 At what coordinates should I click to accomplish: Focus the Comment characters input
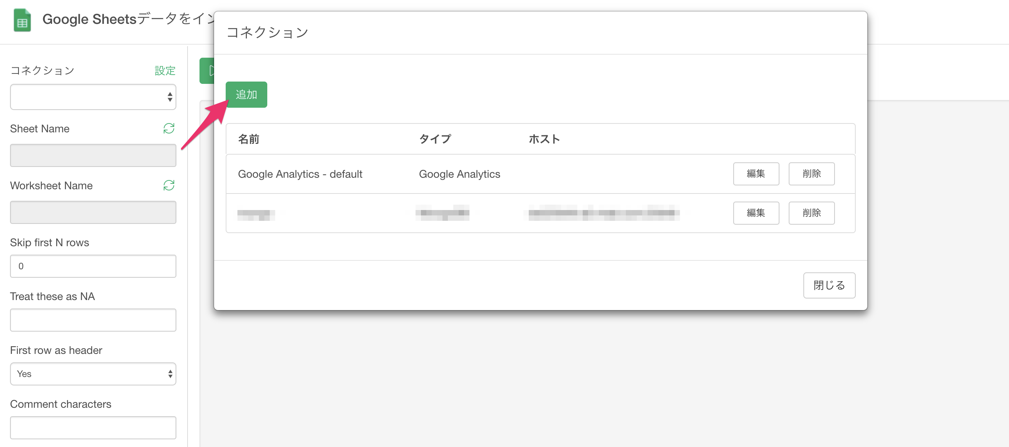click(93, 428)
